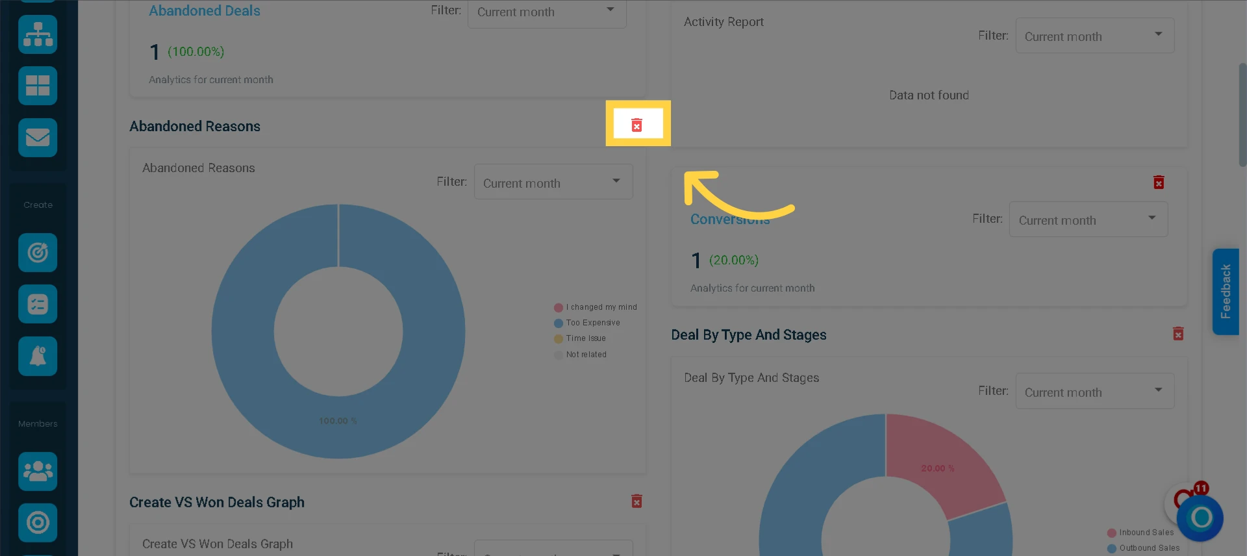This screenshot has height=556, width=1247.
Task: Delete the Abandoned Reasons widget
Action: coord(636,125)
